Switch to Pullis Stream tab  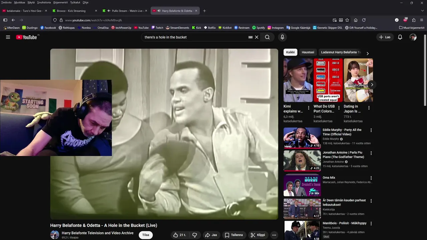click(125, 11)
